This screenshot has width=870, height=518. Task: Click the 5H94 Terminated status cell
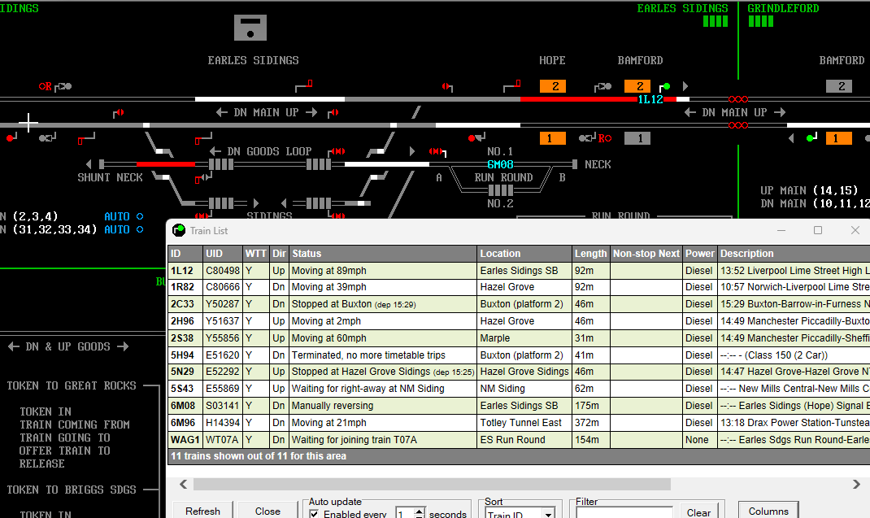[x=383, y=355]
